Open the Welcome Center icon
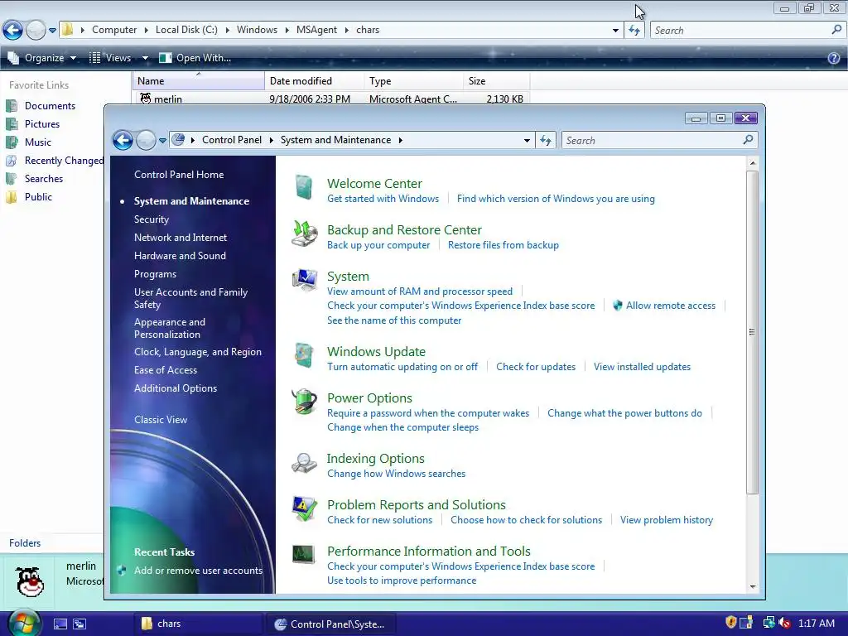Image resolution: width=848 pixels, height=636 pixels. [304, 188]
